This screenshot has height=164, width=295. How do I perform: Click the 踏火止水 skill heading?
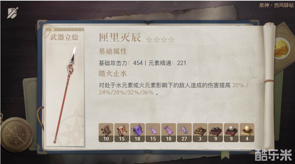point(112,74)
